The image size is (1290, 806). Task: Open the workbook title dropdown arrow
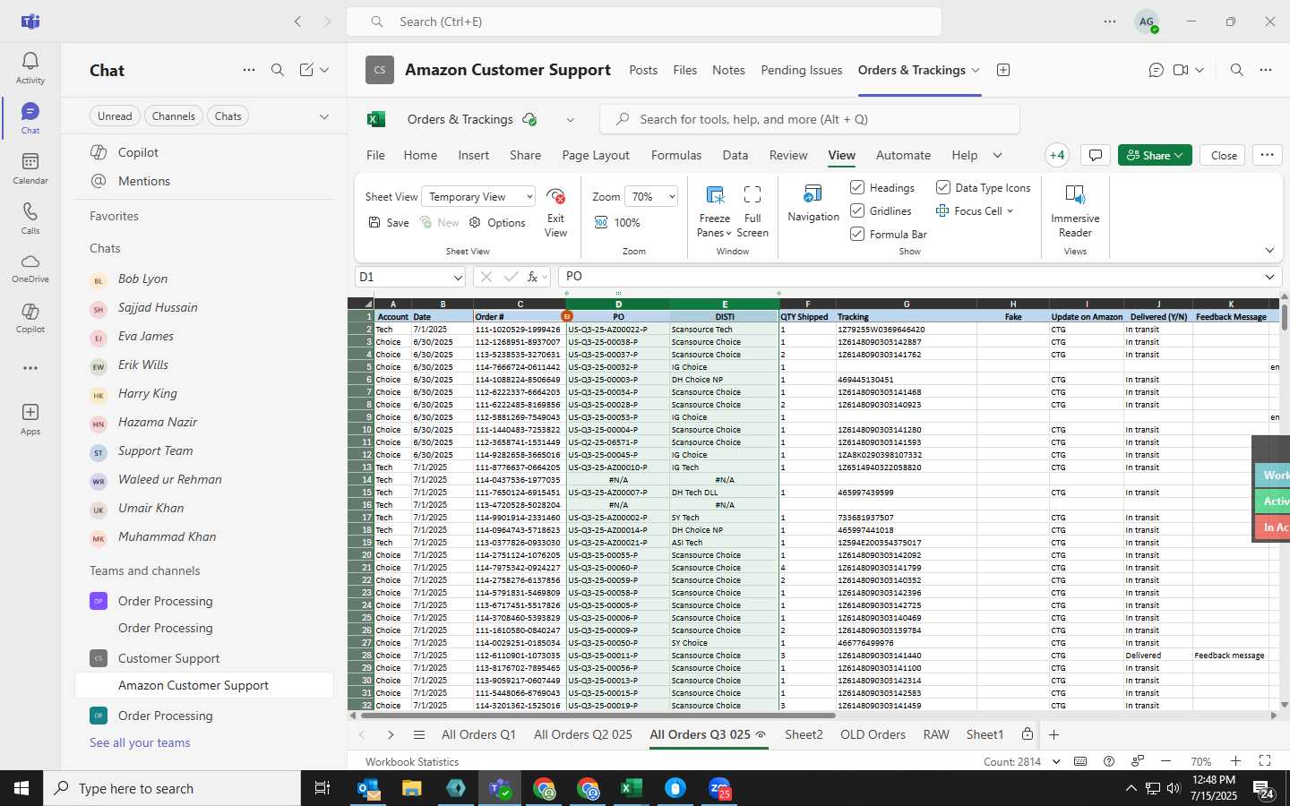click(x=570, y=120)
